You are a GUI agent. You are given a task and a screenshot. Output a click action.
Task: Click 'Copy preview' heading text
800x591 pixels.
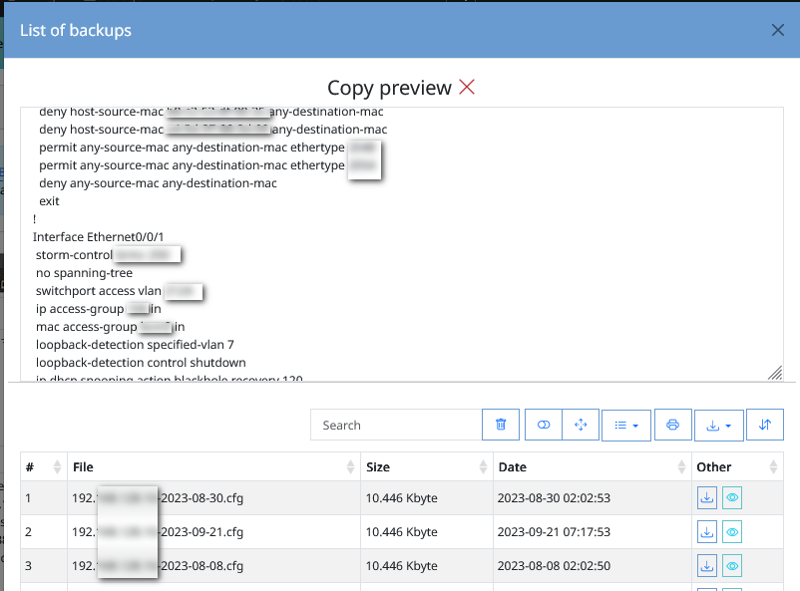pos(389,88)
